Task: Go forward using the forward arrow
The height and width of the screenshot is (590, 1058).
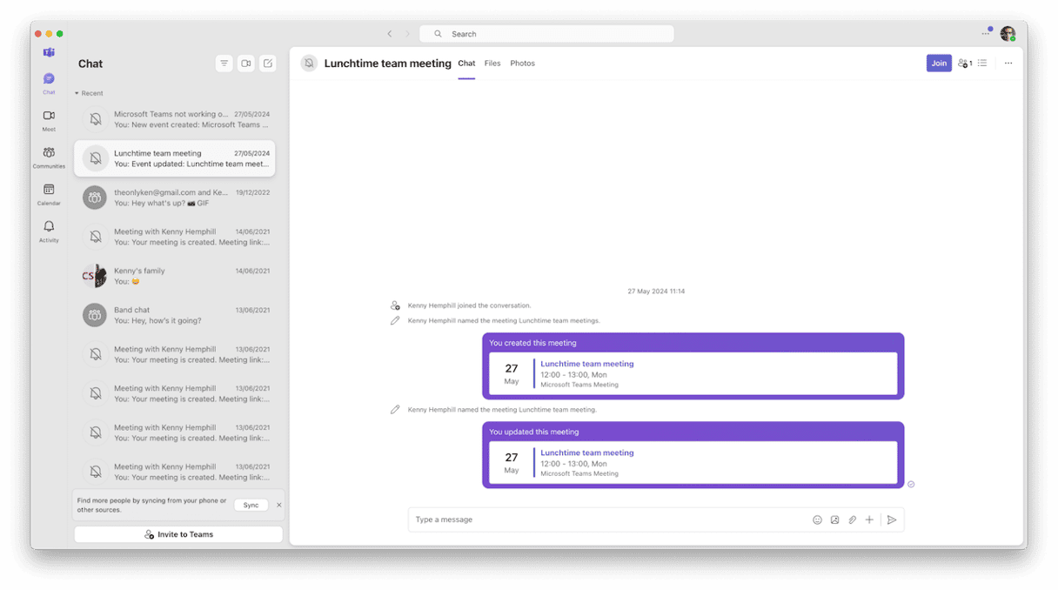Action: (x=407, y=34)
